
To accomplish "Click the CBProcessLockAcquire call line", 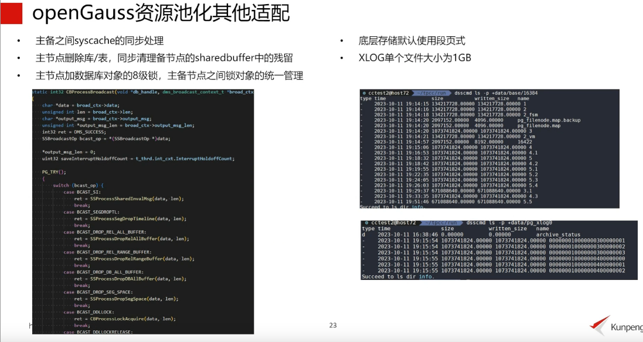I will click(125, 319).
